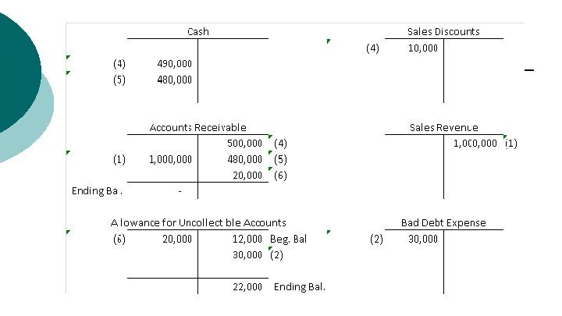Click the Bad Debt Expense heading
Image resolution: width=562 pixels, height=316 pixels.
coord(443,223)
